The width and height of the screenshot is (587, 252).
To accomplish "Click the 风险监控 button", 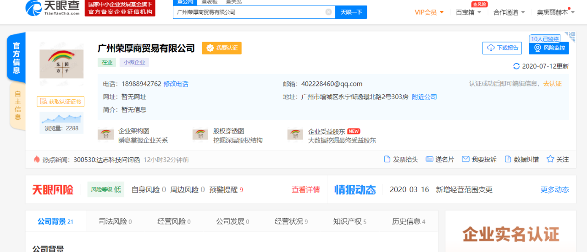I will point(549,48).
